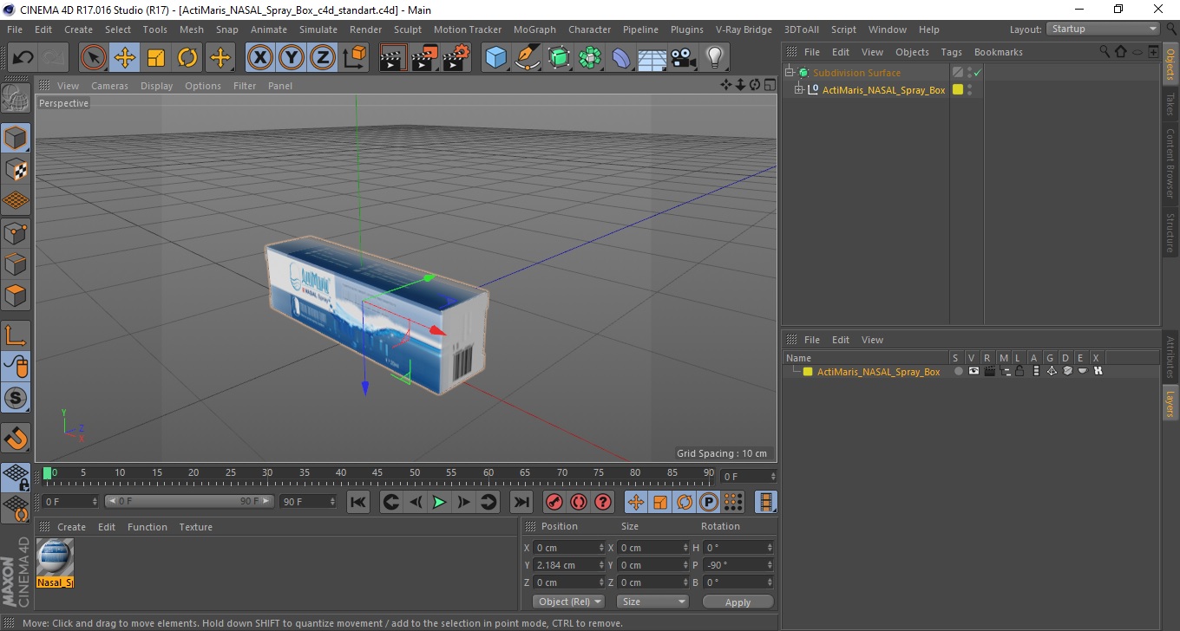Switch to the Content Browser tab

coord(1170,163)
